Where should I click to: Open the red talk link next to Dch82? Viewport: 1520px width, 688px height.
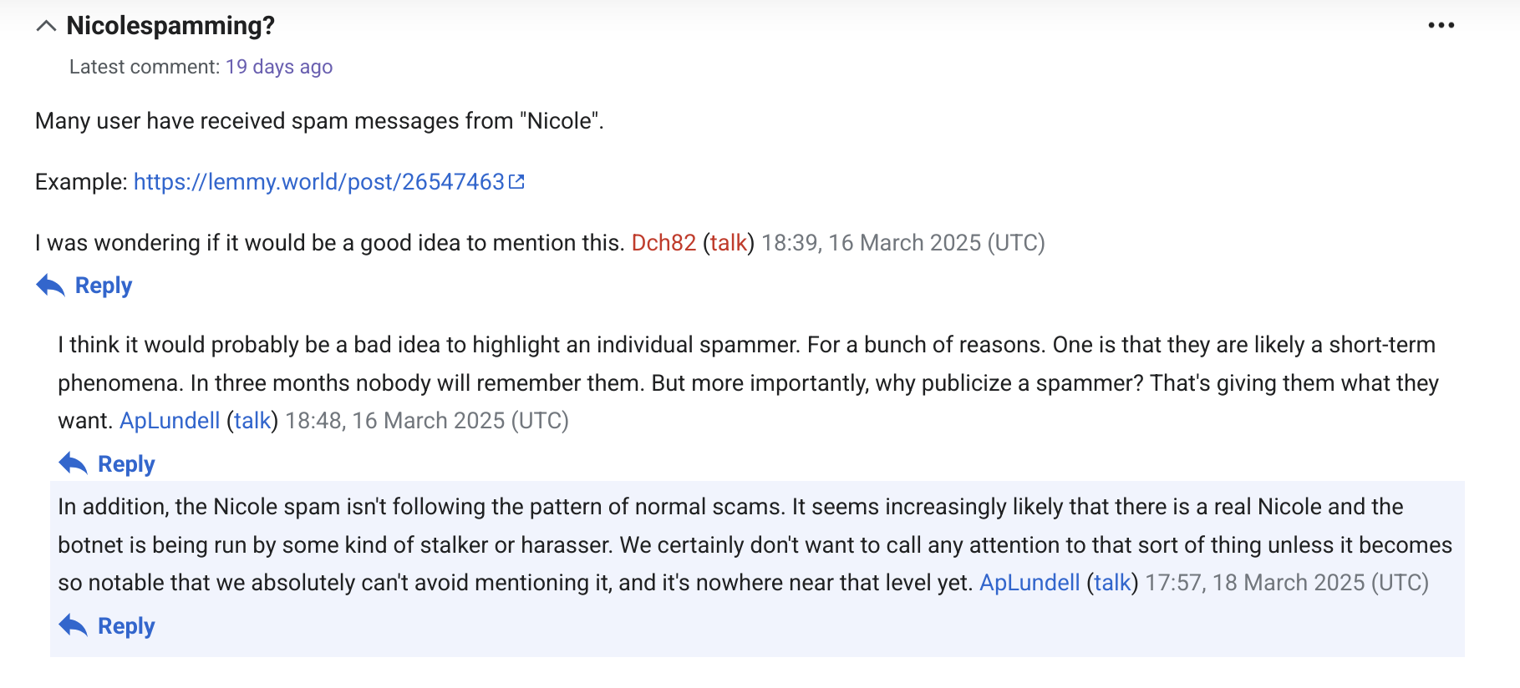(728, 243)
